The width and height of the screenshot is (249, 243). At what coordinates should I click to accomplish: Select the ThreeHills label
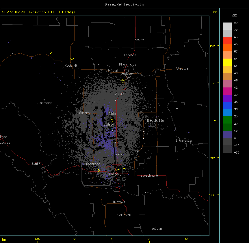point(155,121)
